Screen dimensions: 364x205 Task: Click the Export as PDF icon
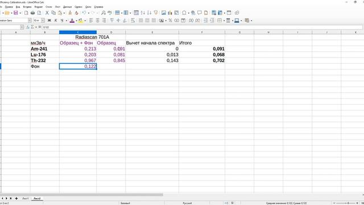click(26, 13)
